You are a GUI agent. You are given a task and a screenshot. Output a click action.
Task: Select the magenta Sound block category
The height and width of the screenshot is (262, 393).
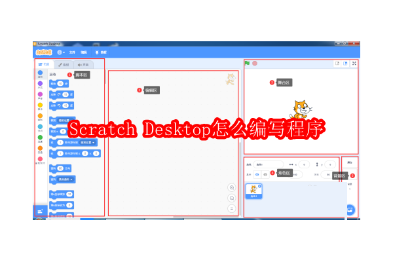(40, 96)
